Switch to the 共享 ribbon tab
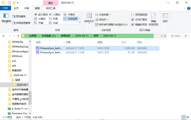Image resolution: width=191 pixels, height=120 pixels. click(x=27, y=8)
